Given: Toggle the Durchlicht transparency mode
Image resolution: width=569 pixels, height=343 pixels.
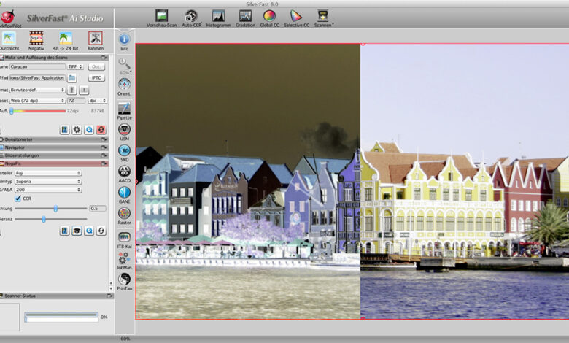Looking at the screenshot, I should [9, 38].
